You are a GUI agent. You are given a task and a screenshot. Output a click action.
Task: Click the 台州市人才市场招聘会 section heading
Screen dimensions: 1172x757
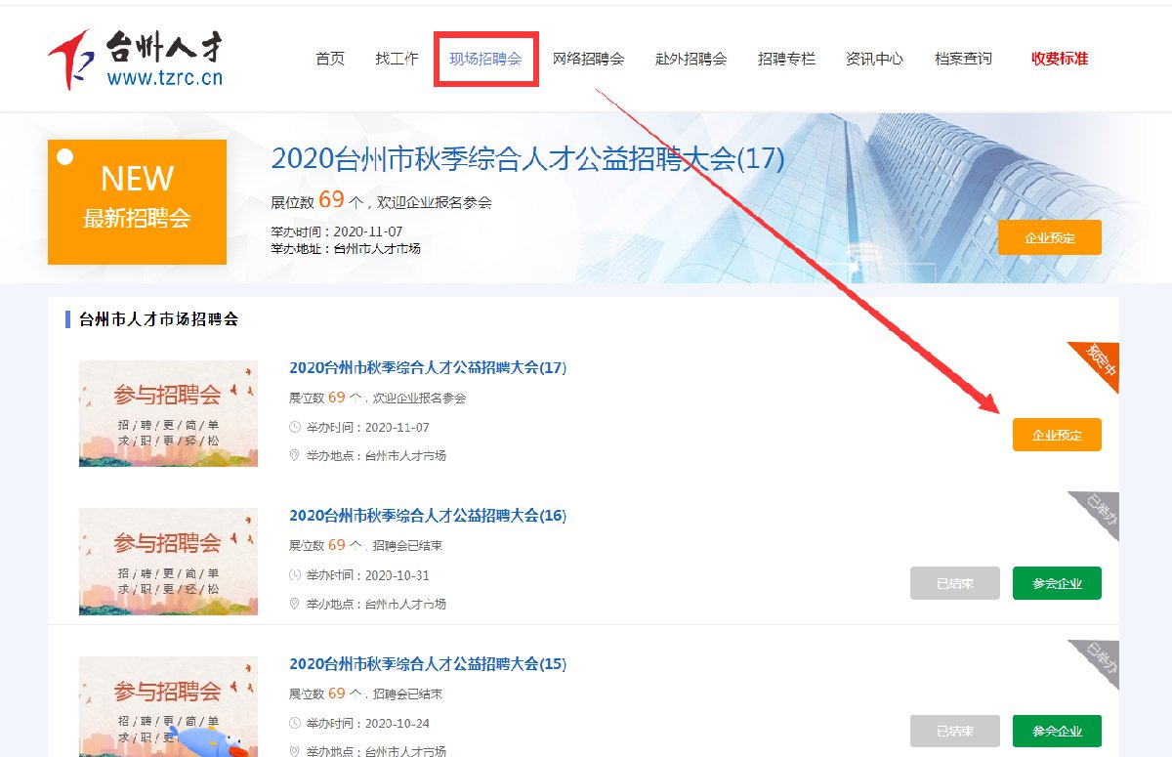pos(158,318)
